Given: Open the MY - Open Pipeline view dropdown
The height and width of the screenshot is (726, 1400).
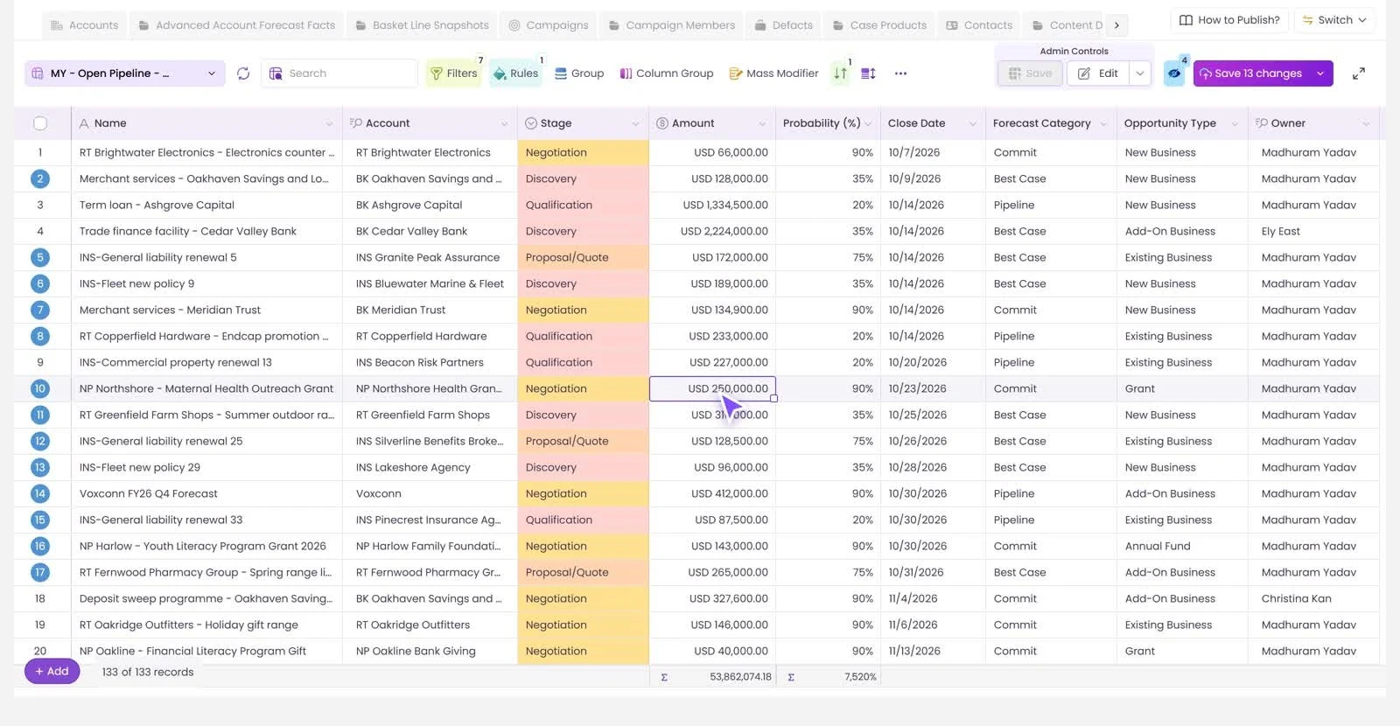Looking at the screenshot, I should [x=124, y=73].
